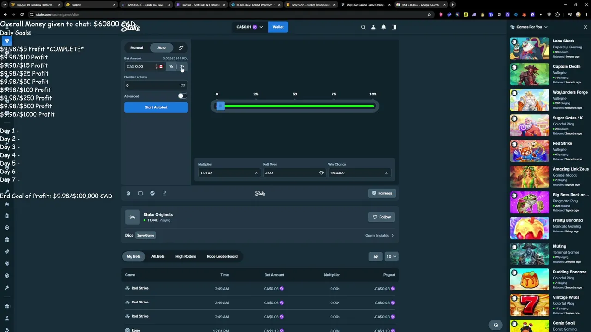Open the Fairness button
The image size is (591, 332).
[382, 193]
